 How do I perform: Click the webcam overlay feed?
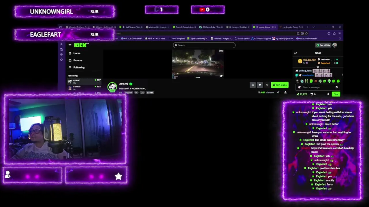tap(65, 129)
